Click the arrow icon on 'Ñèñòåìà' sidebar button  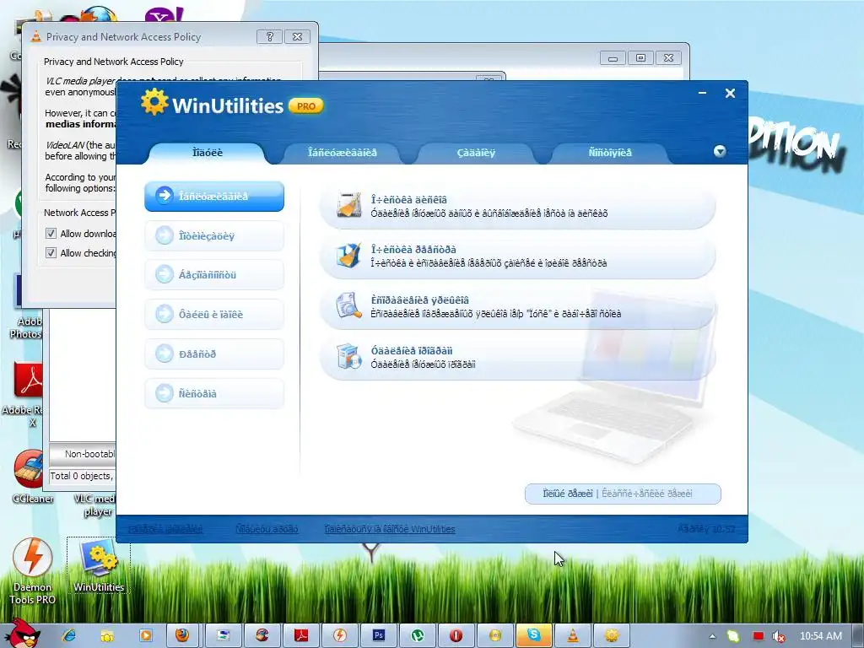click(165, 393)
